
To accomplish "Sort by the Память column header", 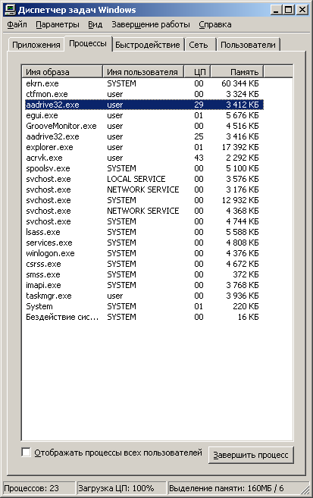I will coord(237,72).
